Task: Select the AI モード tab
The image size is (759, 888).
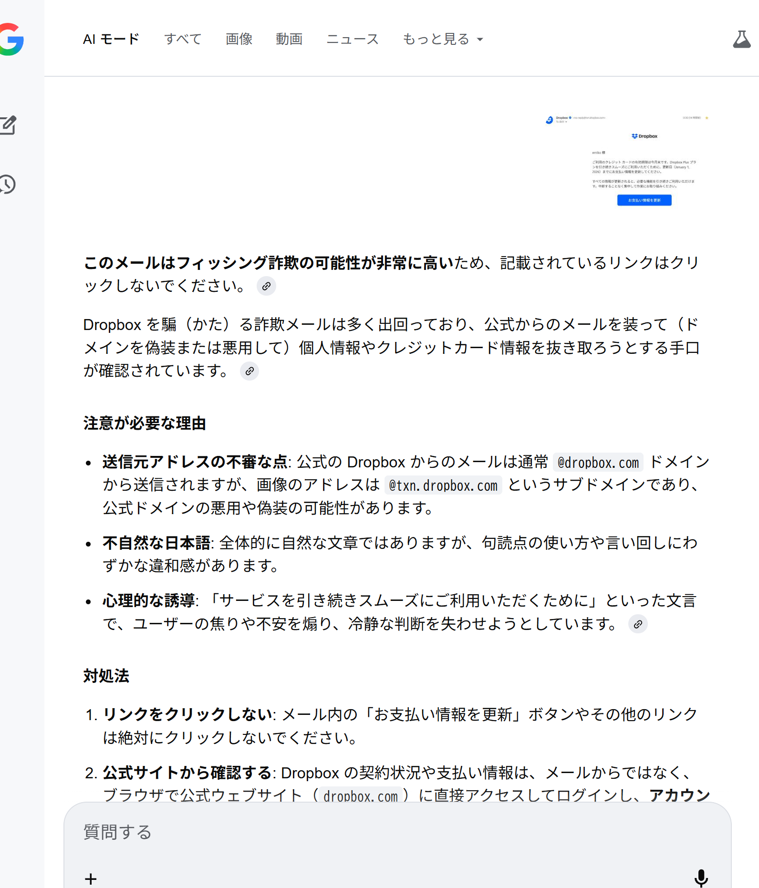Action: coord(111,39)
